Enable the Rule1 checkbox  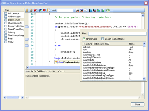[6, 39]
